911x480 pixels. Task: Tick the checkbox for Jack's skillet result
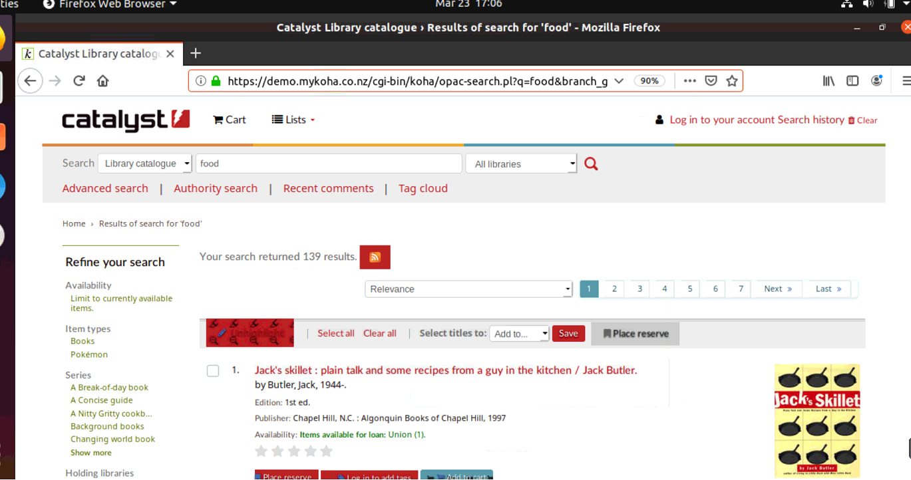[213, 371]
